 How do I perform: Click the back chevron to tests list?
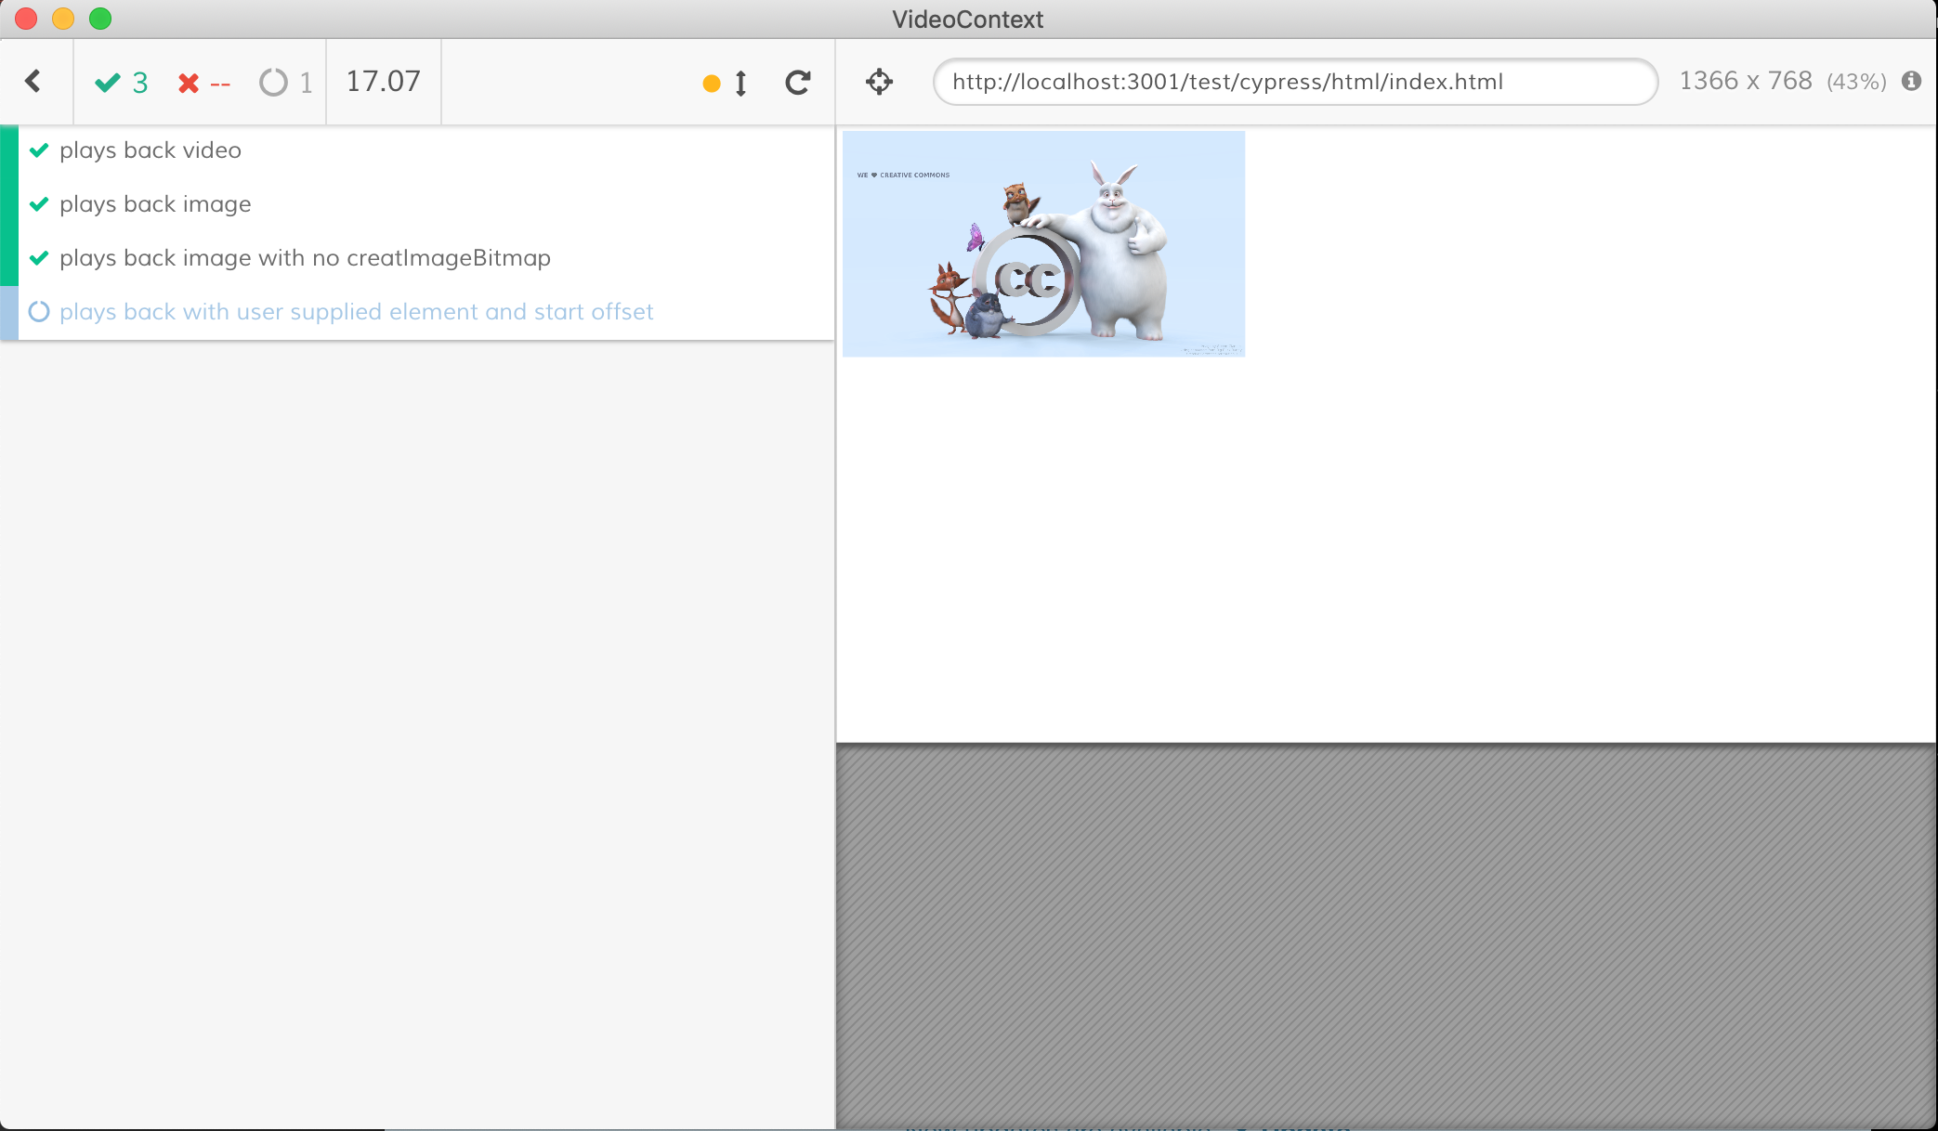coord(33,82)
